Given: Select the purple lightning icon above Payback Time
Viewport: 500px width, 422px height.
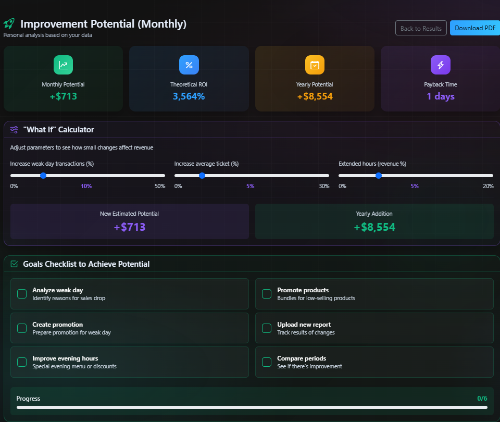Looking at the screenshot, I should [440, 65].
